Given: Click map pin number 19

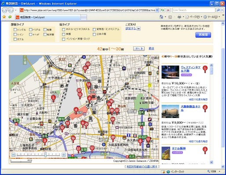Looking at the screenshot, I should [x=67, y=124].
